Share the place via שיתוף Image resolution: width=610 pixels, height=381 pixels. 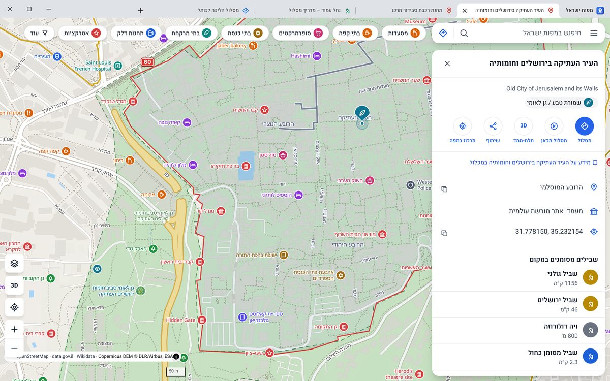tap(493, 131)
